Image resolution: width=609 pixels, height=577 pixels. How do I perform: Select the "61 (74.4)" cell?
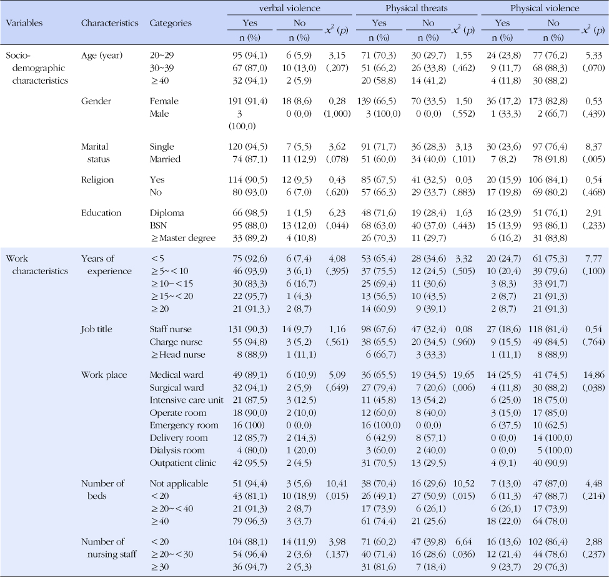(x=379, y=521)
